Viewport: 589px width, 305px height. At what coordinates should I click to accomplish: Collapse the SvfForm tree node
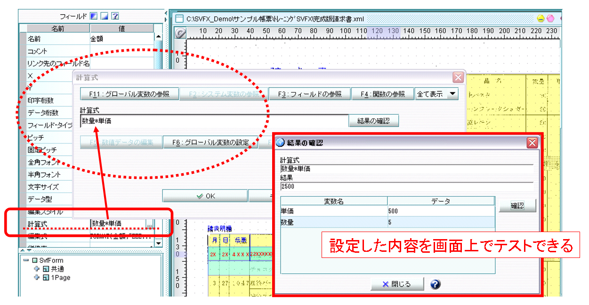tap(25, 260)
